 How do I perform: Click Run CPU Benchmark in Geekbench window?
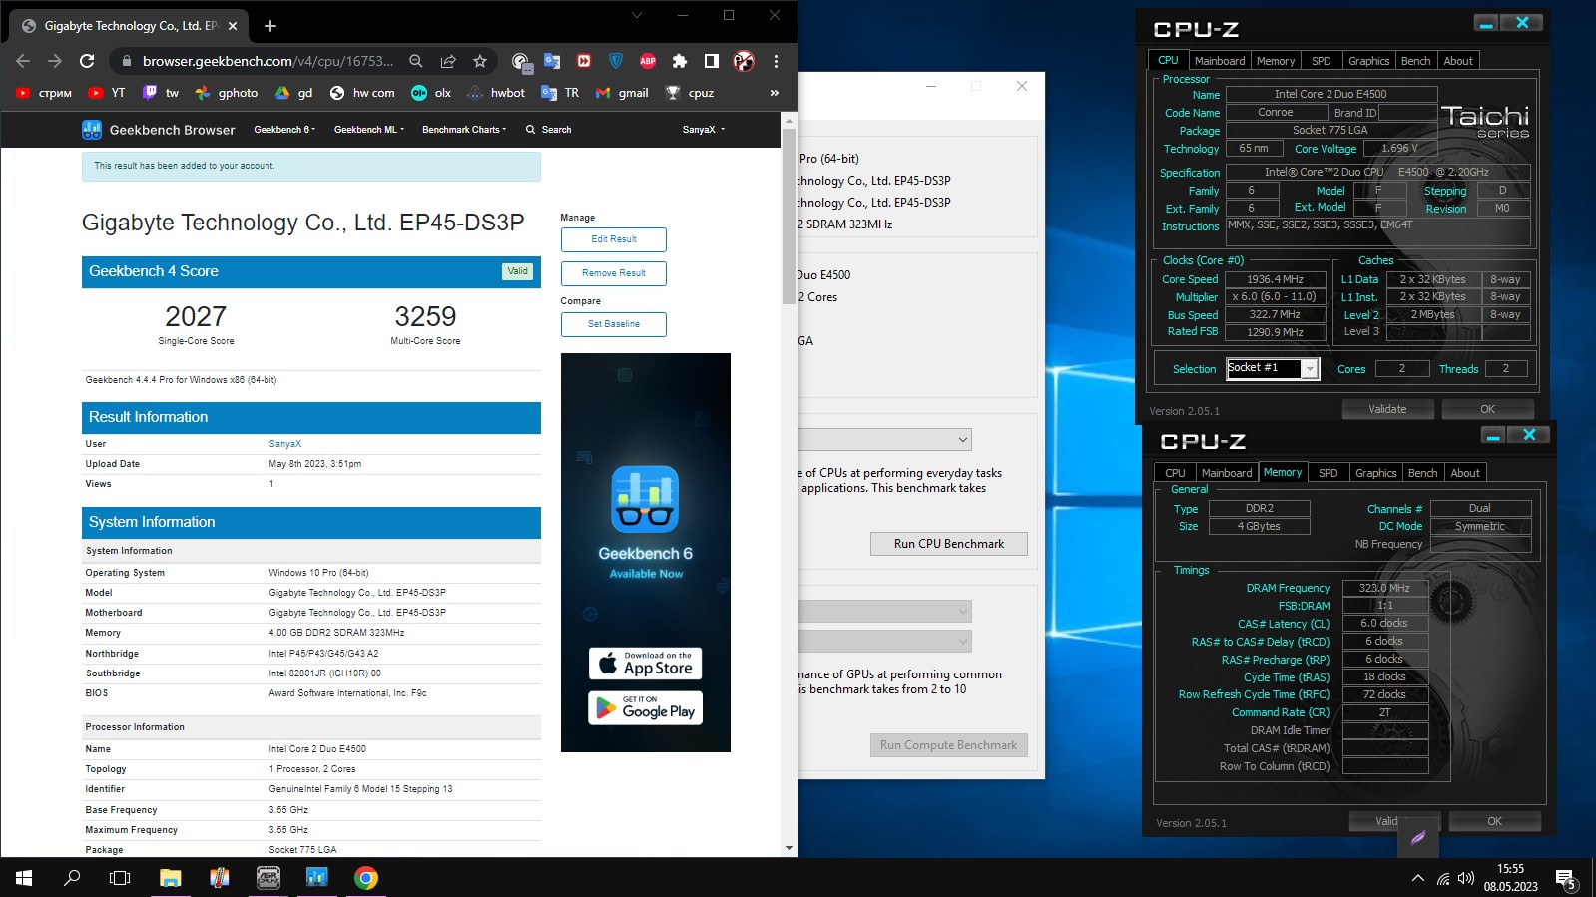(x=949, y=544)
